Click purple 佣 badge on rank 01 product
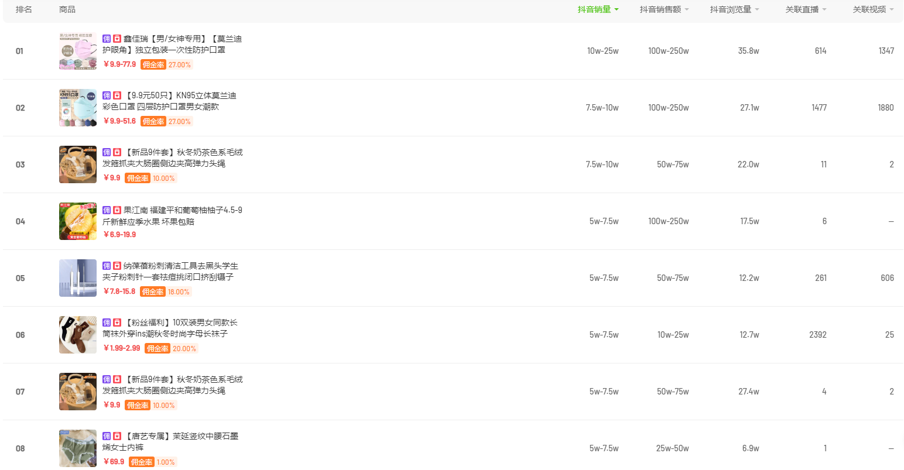The width and height of the screenshot is (904, 470). [107, 39]
